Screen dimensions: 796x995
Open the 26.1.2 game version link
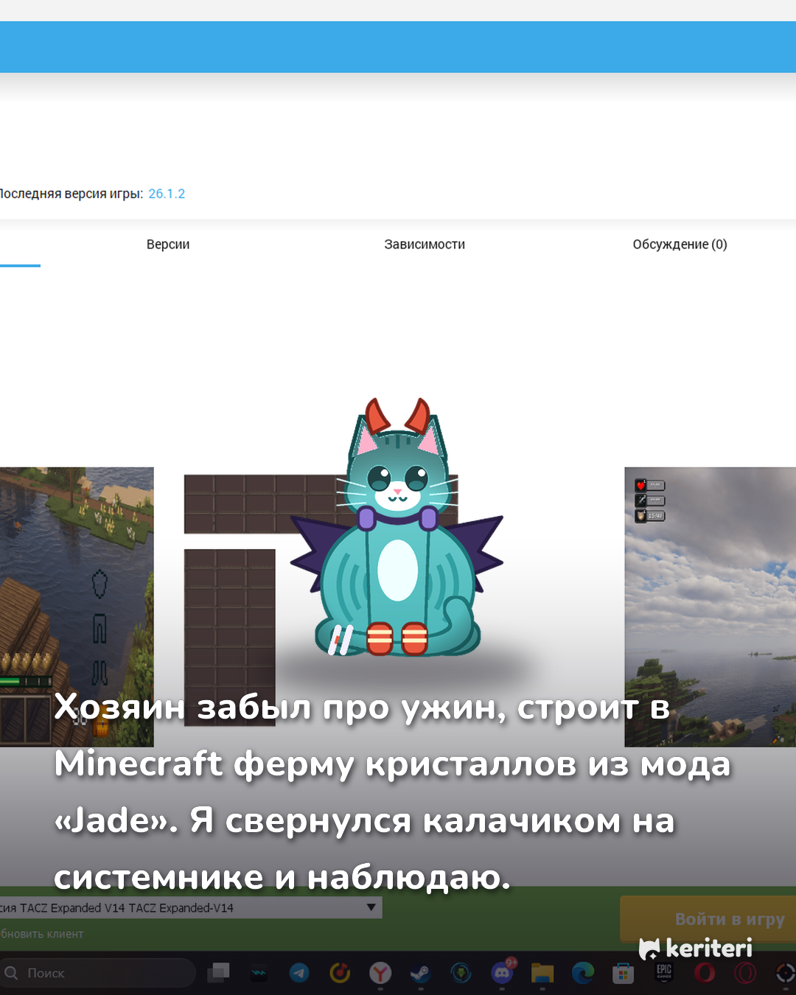[167, 194]
